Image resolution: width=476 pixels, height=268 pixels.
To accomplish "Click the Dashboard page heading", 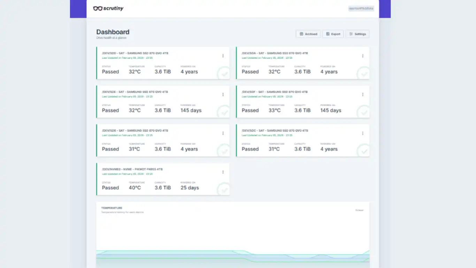I will pos(113,32).
